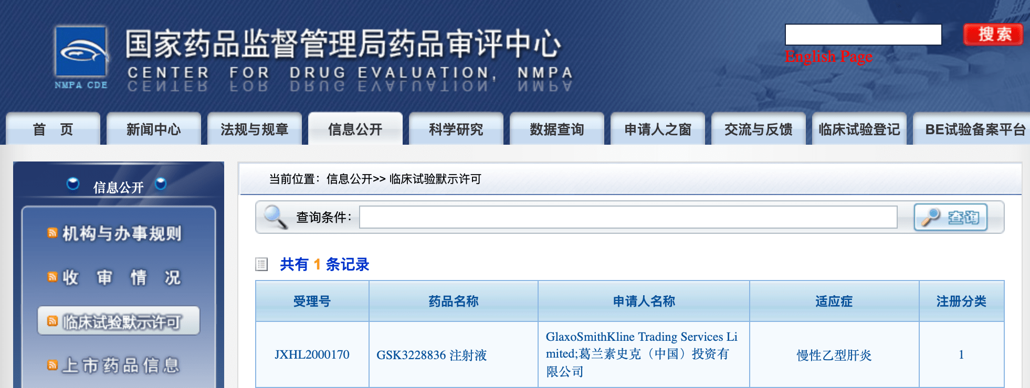Click the 查询 search button
Viewport: 1030px width, 388px height.
951,217
